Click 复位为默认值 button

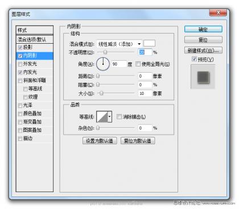point(138,141)
